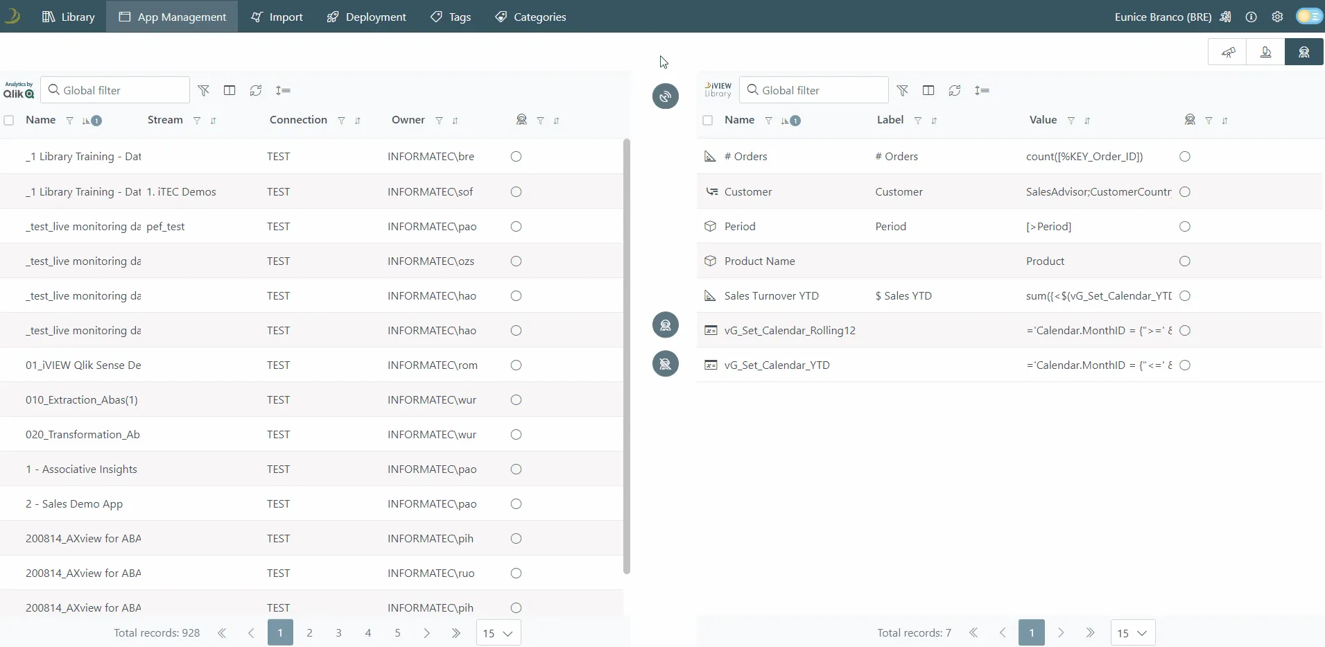Filter subscription column in Qlik apps table
This screenshot has width=1325, height=647.
(x=540, y=121)
